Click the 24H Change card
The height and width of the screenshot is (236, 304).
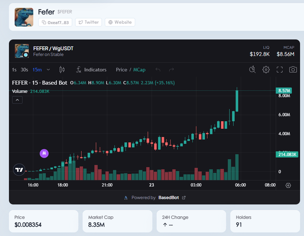(191, 221)
